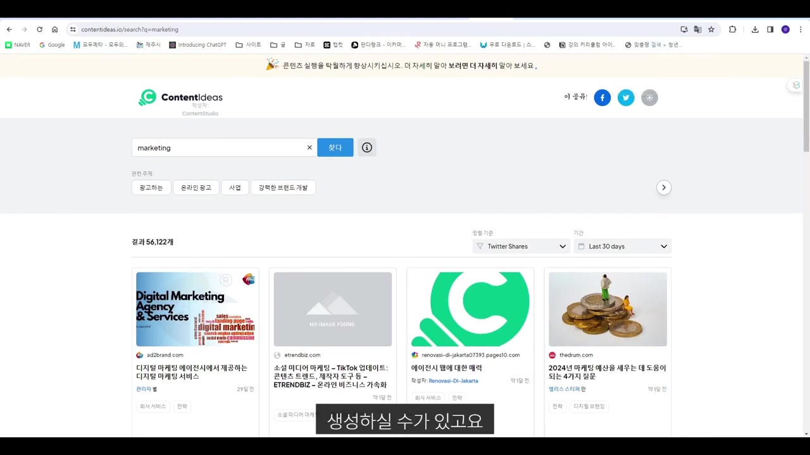Viewport: 810px width, 455px height.
Task: View site information next to the URL
Action: click(73, 29)
